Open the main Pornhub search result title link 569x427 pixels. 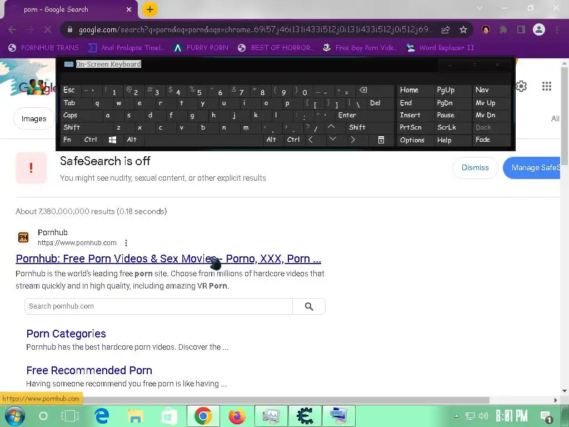168,259
